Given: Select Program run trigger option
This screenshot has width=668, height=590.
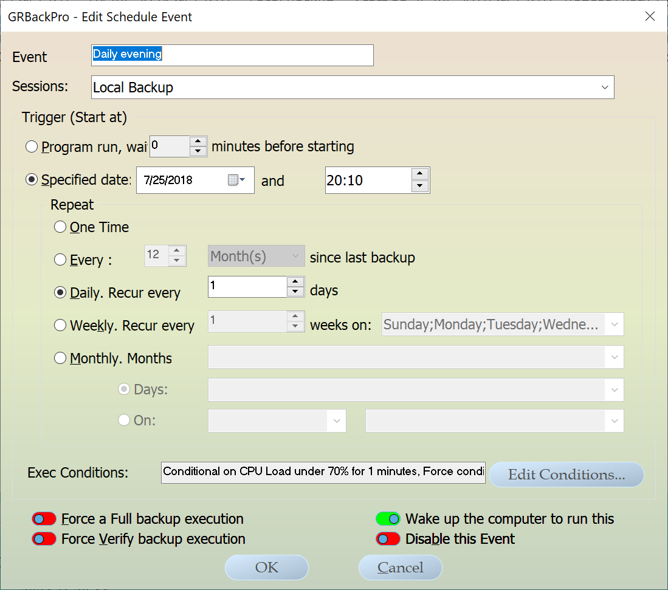Looking at the screenshot, I should (x=32, y=147).
